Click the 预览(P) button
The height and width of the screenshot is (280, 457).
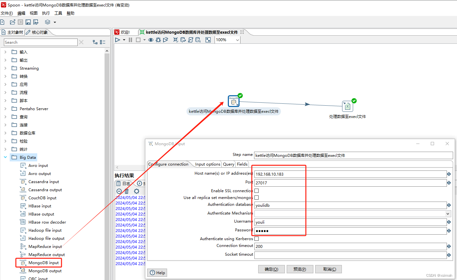tap(300, 269)
